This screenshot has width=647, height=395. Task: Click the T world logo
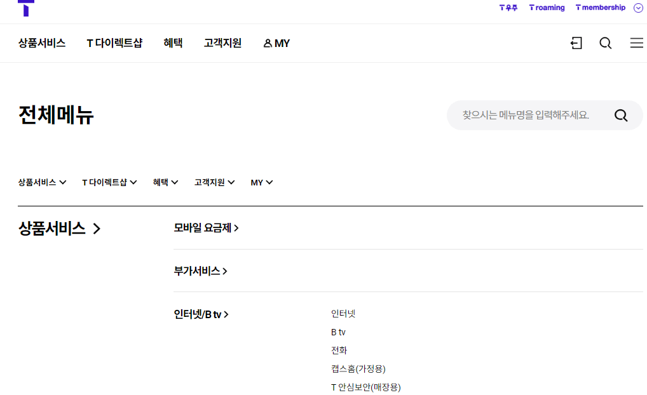point(26,8)
